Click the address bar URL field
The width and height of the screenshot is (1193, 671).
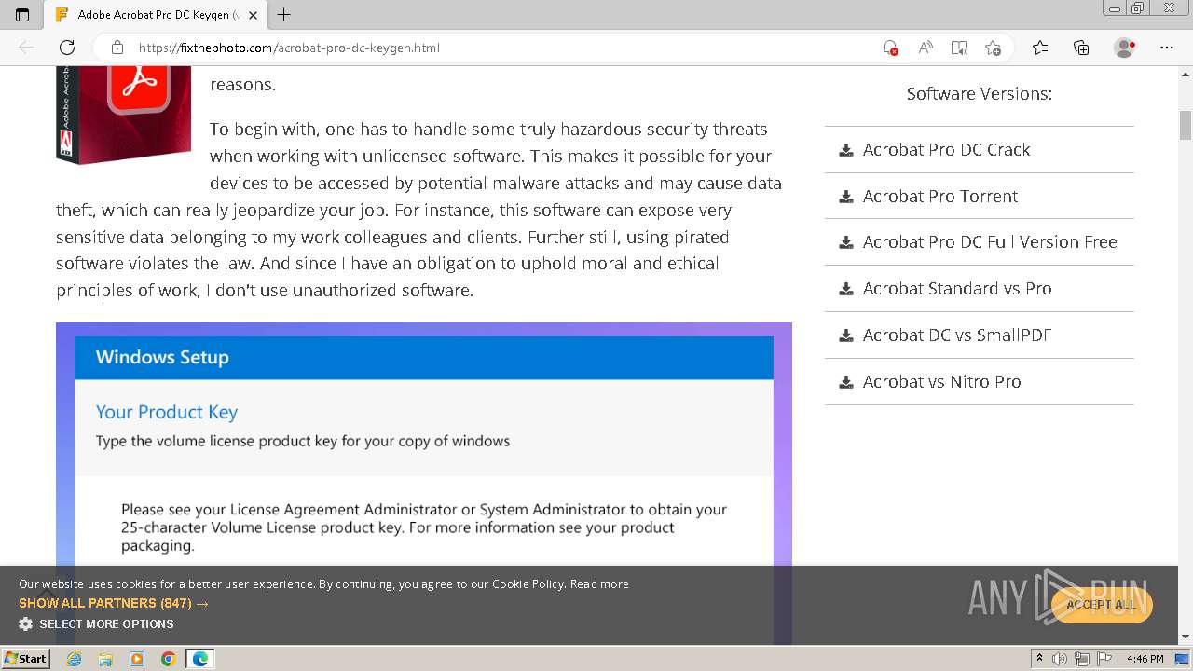point(503,48)
